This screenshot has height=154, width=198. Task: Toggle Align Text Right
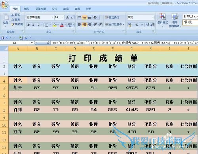89,25
